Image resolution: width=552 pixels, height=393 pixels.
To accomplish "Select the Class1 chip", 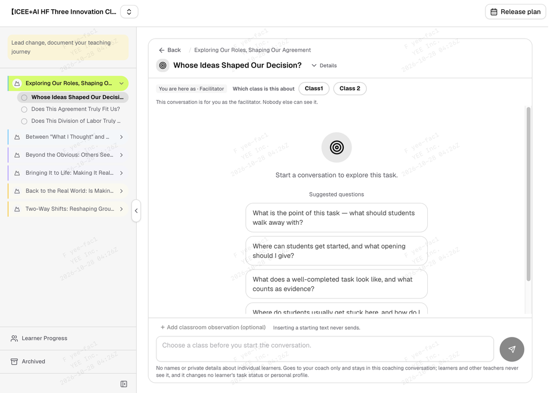I will 314,89.
